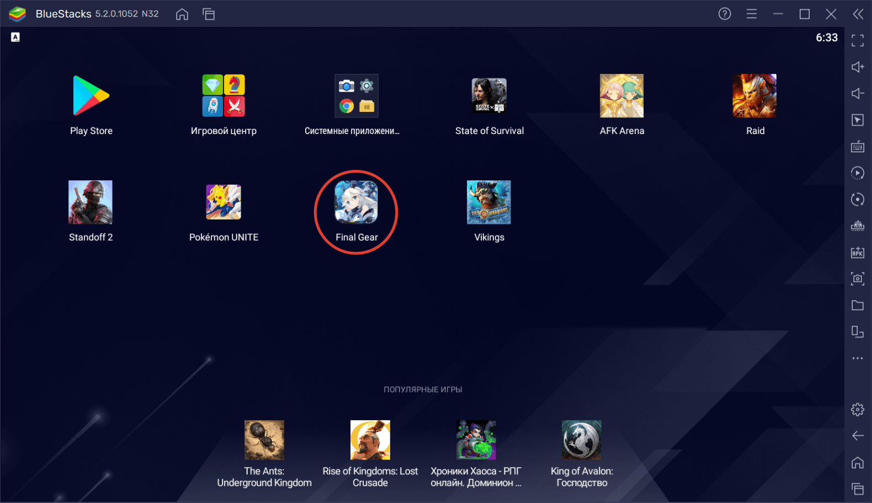Open the Игровой центр app
The height and width of the screenshot is (503, 872).
pyautogui.click(x=224, y=96)
